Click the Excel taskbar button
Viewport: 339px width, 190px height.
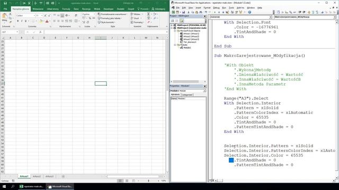pyautogui.click(x=32, y=186)
